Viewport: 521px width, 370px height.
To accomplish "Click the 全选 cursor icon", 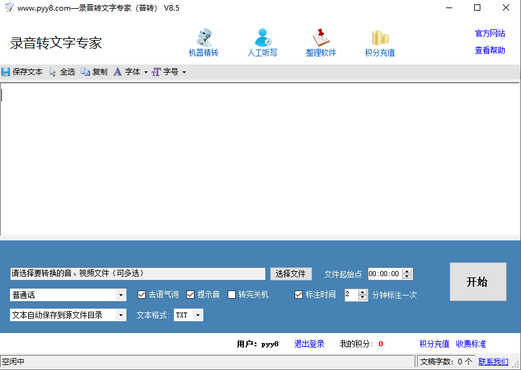I will 53,72.
